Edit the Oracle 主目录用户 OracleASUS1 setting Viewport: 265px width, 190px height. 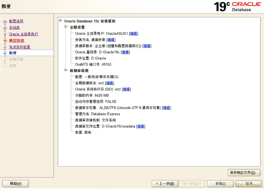pyautogui.click(x=133, y=33)
